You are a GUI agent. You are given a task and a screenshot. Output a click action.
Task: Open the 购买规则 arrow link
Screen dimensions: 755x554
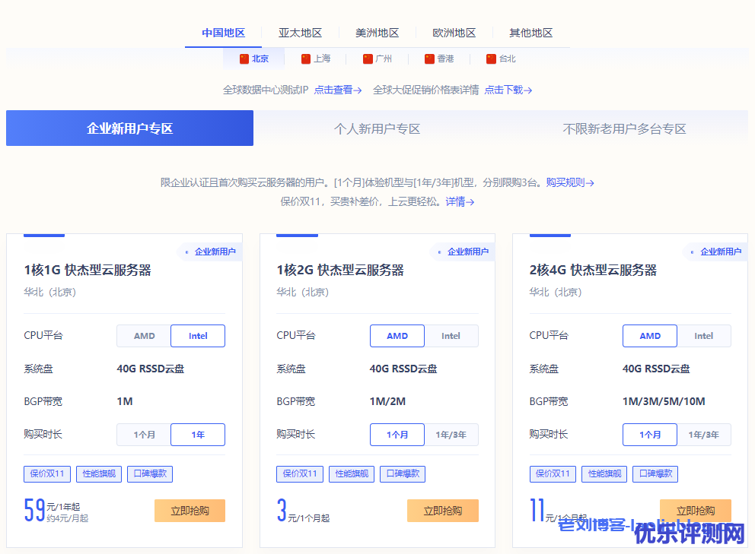[569, 182]
